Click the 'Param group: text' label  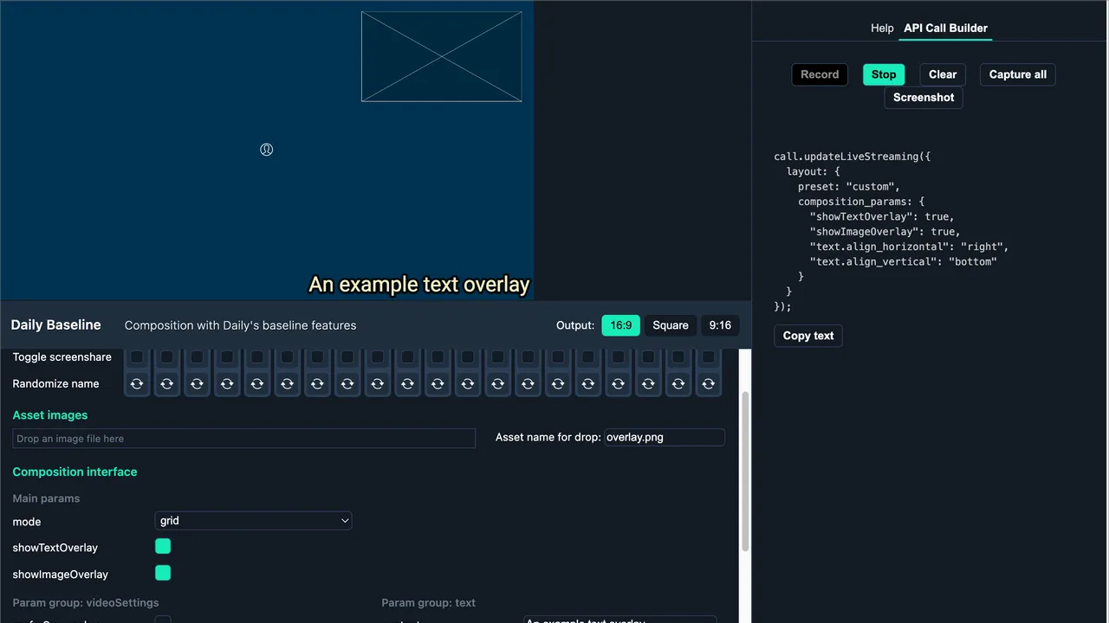(429, 602)
